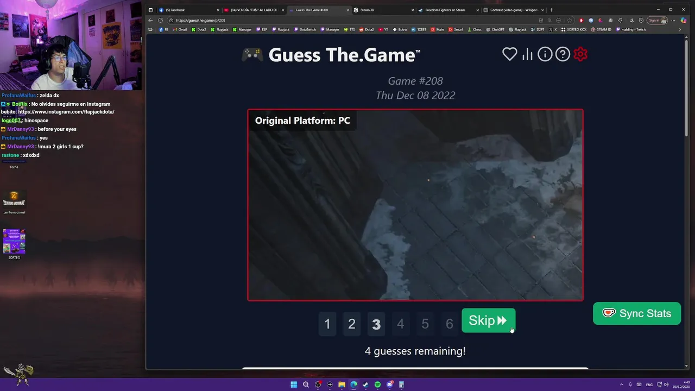Open the ChatGPT bookmark
Screen dimensions: 695x391
click(x=495, y=29)
